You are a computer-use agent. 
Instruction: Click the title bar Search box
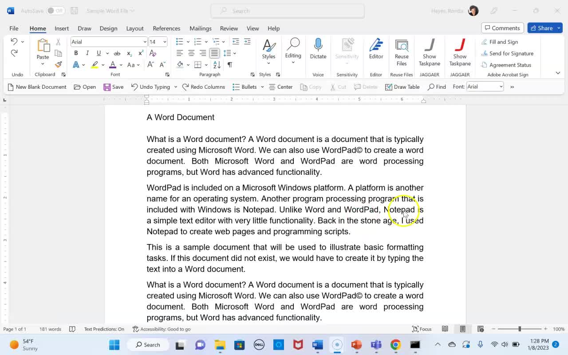coord(288,11)
